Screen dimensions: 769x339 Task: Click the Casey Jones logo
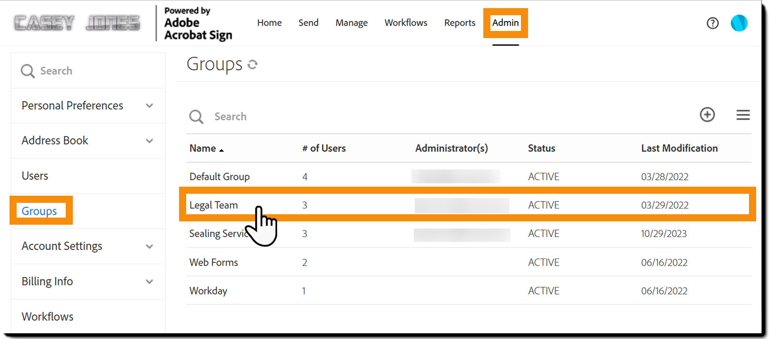[77, 23]
